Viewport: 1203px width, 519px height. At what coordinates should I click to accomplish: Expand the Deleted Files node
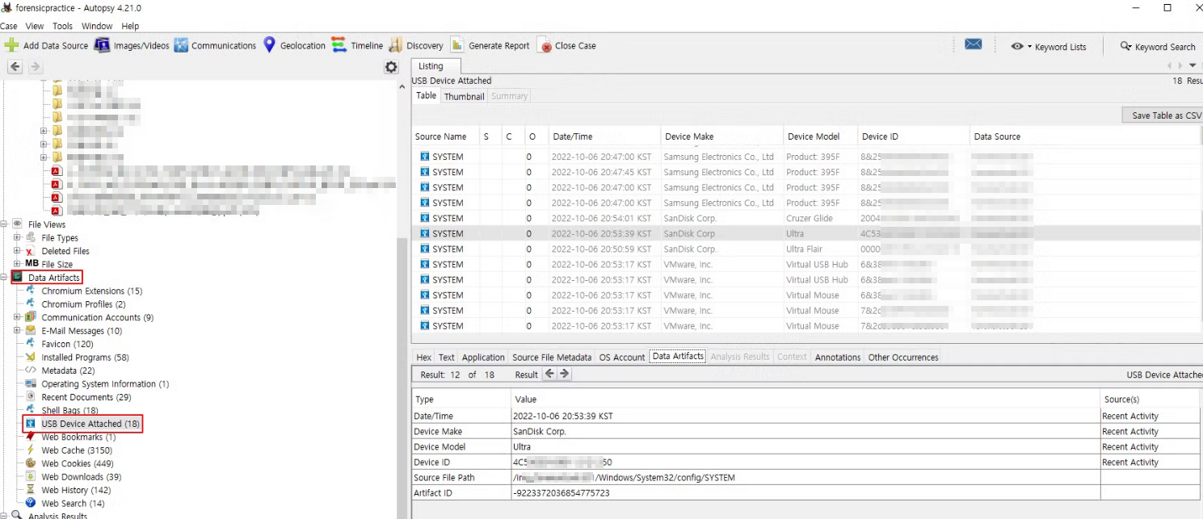pos(17,251)
